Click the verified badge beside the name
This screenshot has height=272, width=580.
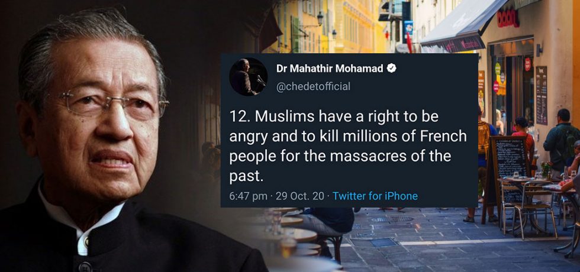point(391,69)
